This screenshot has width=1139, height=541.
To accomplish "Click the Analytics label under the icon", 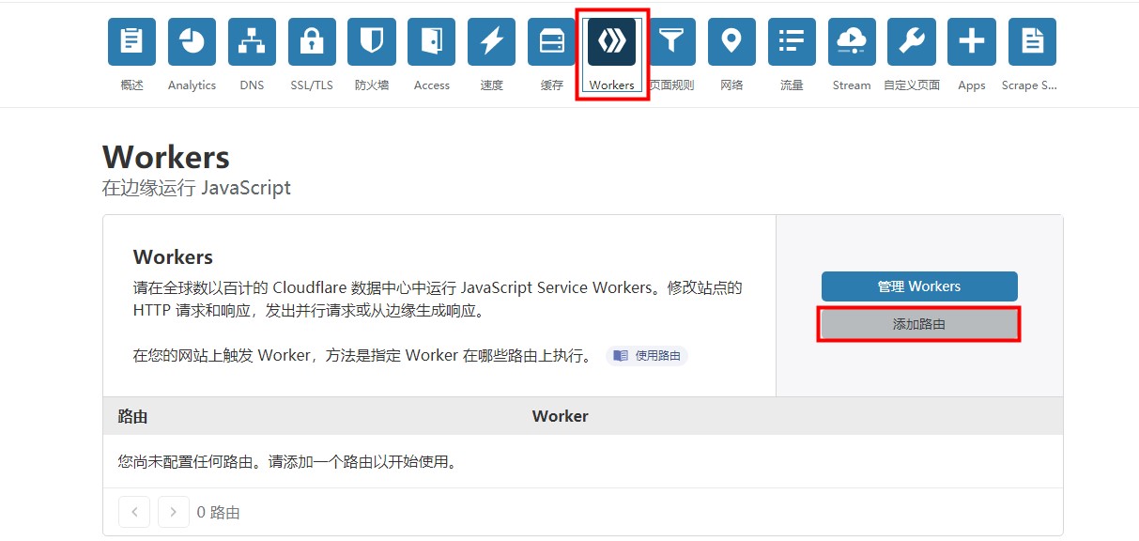I will [192, 85].
